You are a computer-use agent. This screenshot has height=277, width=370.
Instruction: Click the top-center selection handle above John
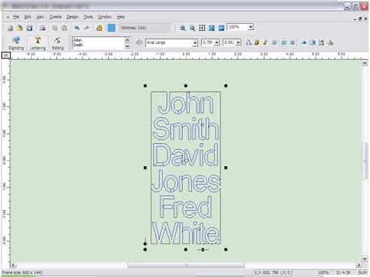click(x=186, y=85)
